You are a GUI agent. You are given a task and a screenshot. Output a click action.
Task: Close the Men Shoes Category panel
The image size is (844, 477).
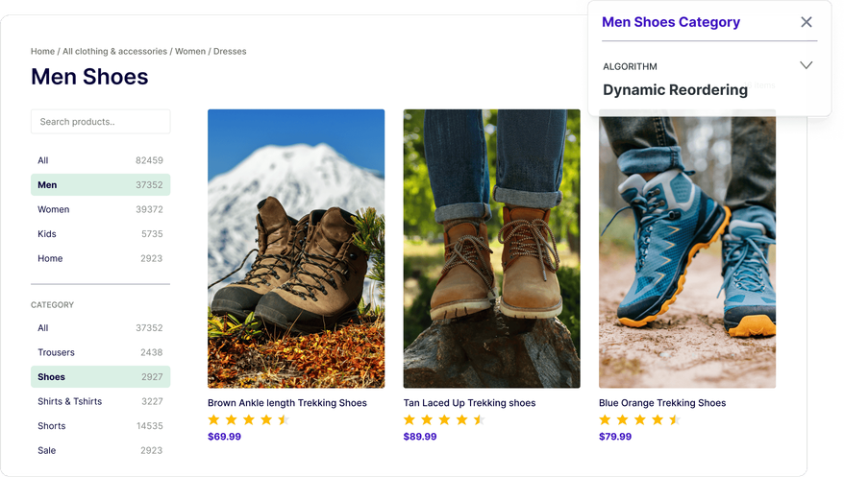pyautogui.click(x=806, y=22)
